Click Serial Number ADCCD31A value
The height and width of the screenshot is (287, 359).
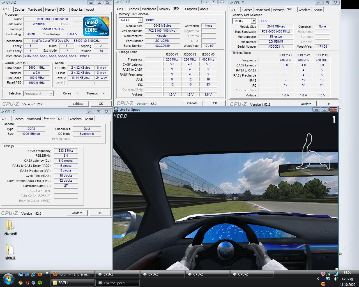[276, 47]
